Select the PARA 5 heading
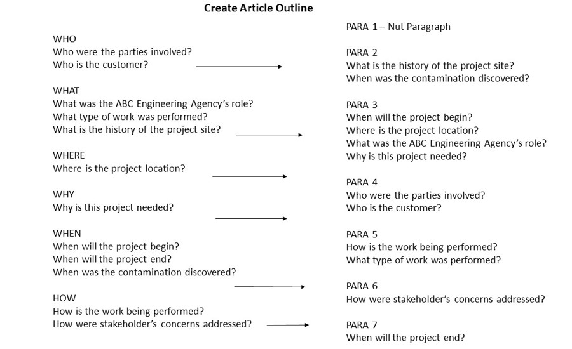Screen dimensions: 572x349 [362, 235]
